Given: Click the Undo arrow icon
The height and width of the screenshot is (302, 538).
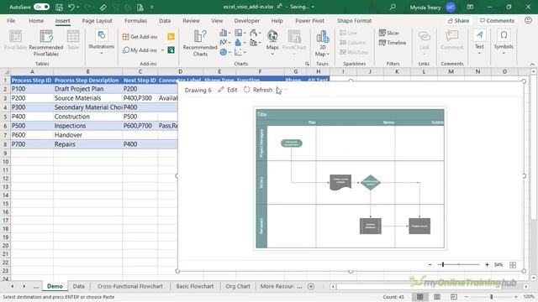Looking at the screenshot, I should (71, 7).
